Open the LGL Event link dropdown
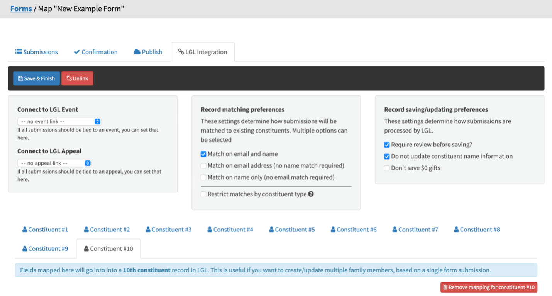Screen dimensions: 552x296 [59, 121]
